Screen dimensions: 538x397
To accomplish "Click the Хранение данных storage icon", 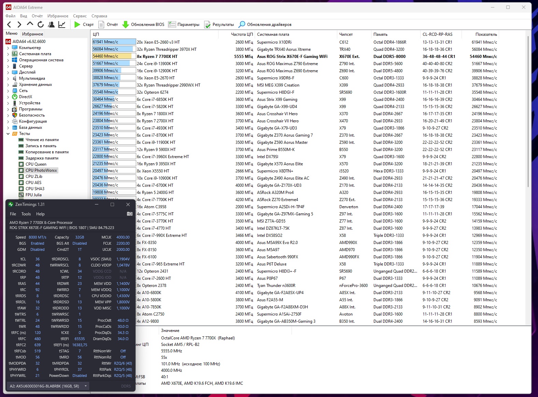I will 15,85.
